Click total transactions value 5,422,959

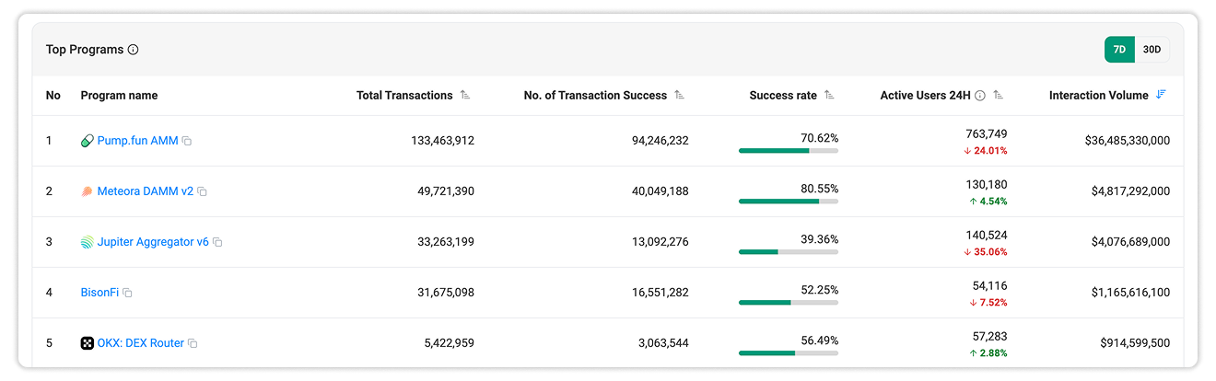pyautogui.click(x=450, y=343)
